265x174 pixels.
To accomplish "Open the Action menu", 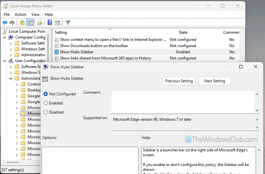I will tap(20, 14).
